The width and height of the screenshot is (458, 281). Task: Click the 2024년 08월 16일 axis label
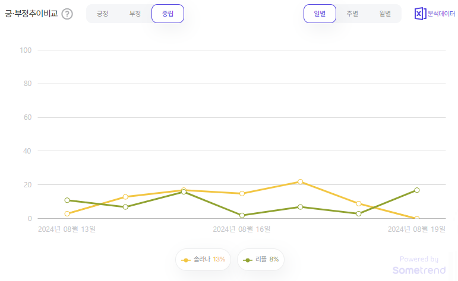[242, 229]
